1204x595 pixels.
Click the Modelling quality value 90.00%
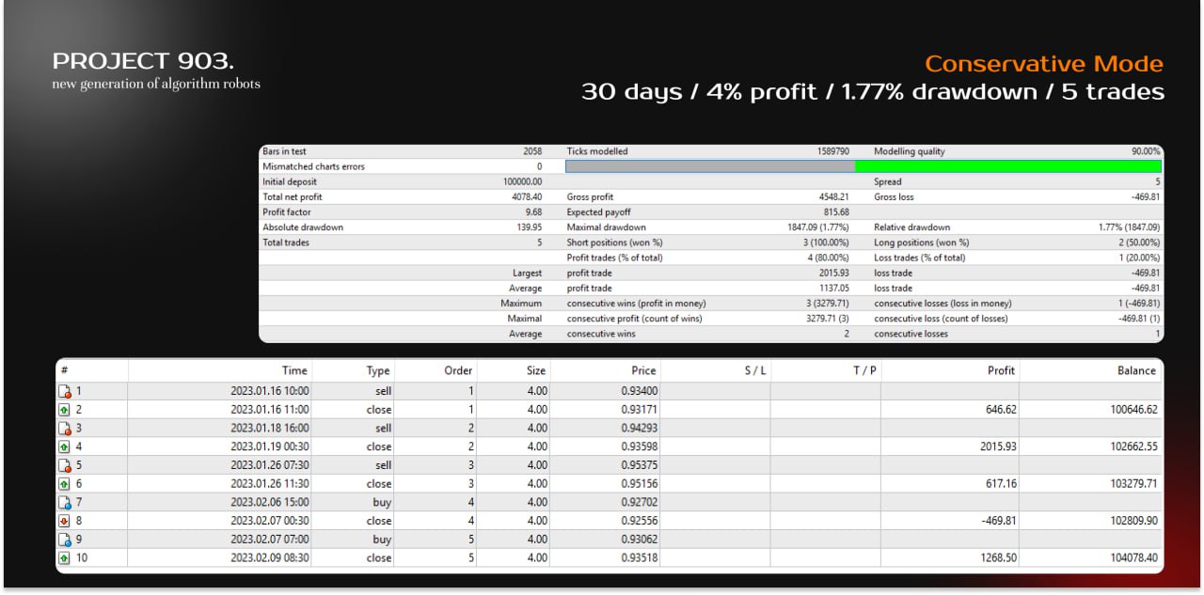[1145, 151]
